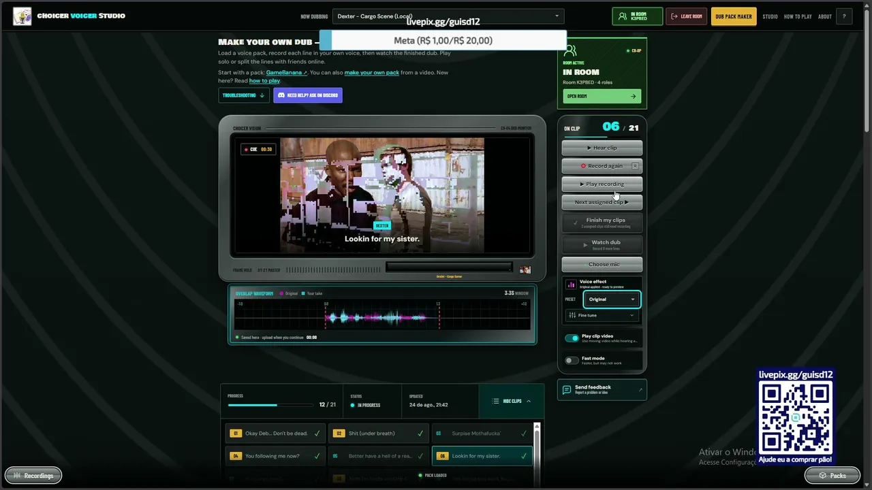Select the clip Surpise Mothafucka

[482, 434]
